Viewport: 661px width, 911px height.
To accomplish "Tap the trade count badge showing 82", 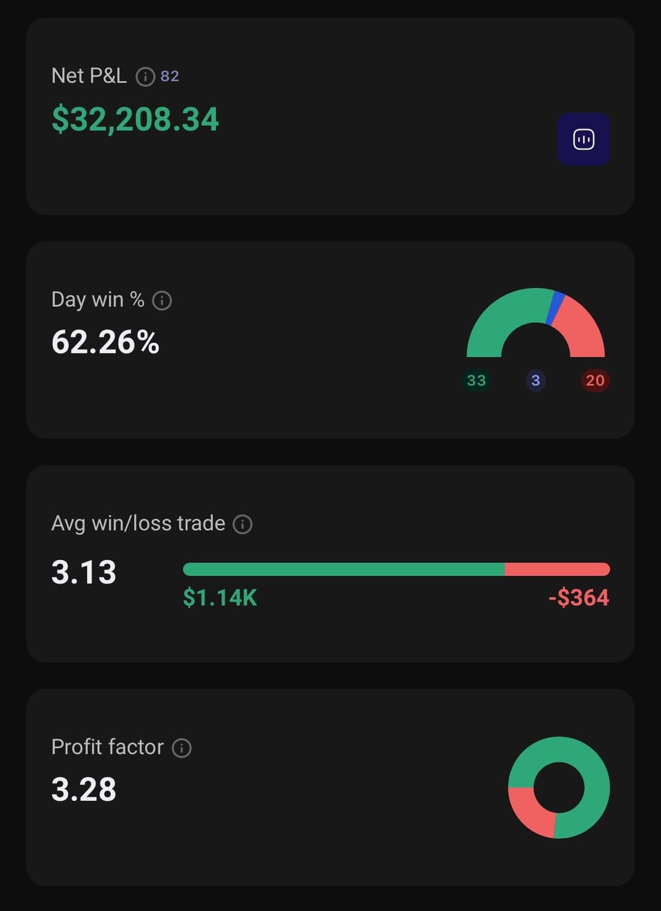I will click(x=170, y=76).
